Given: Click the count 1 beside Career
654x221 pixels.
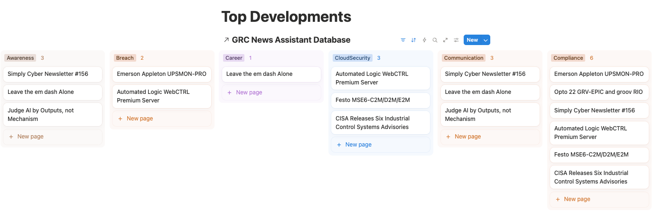Looking at the screenshot, I should (x=251, y=58).
